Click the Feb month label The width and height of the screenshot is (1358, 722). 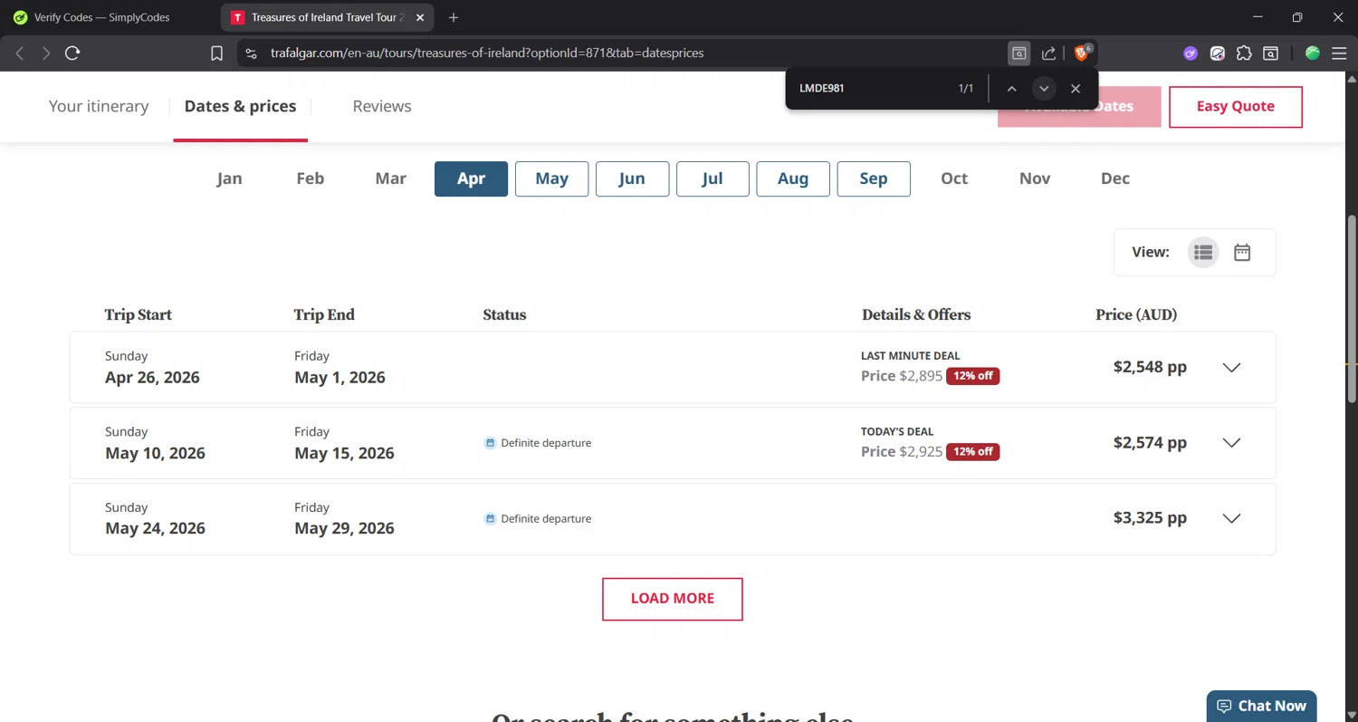tap(310, 178)
